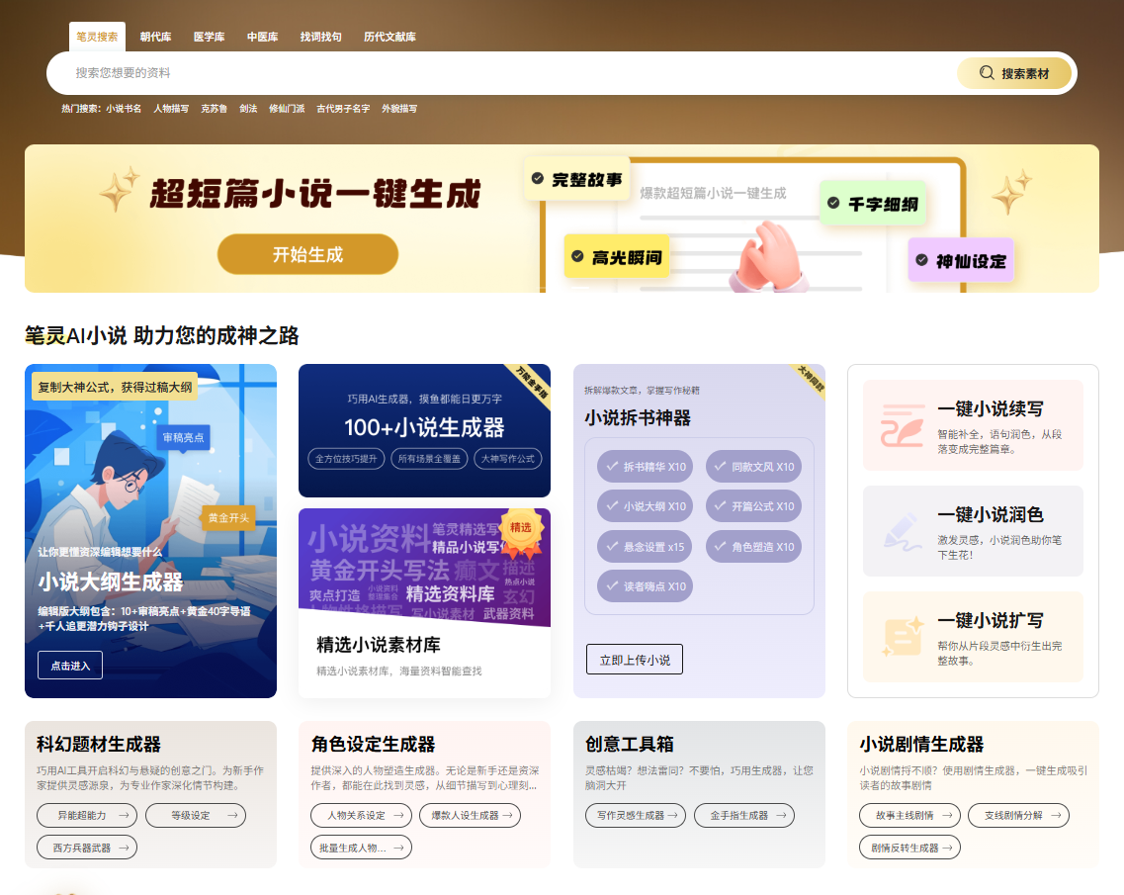Open the 支线剧情分解 generator
1124x895 pixels.
click(x=1018, y=816)
